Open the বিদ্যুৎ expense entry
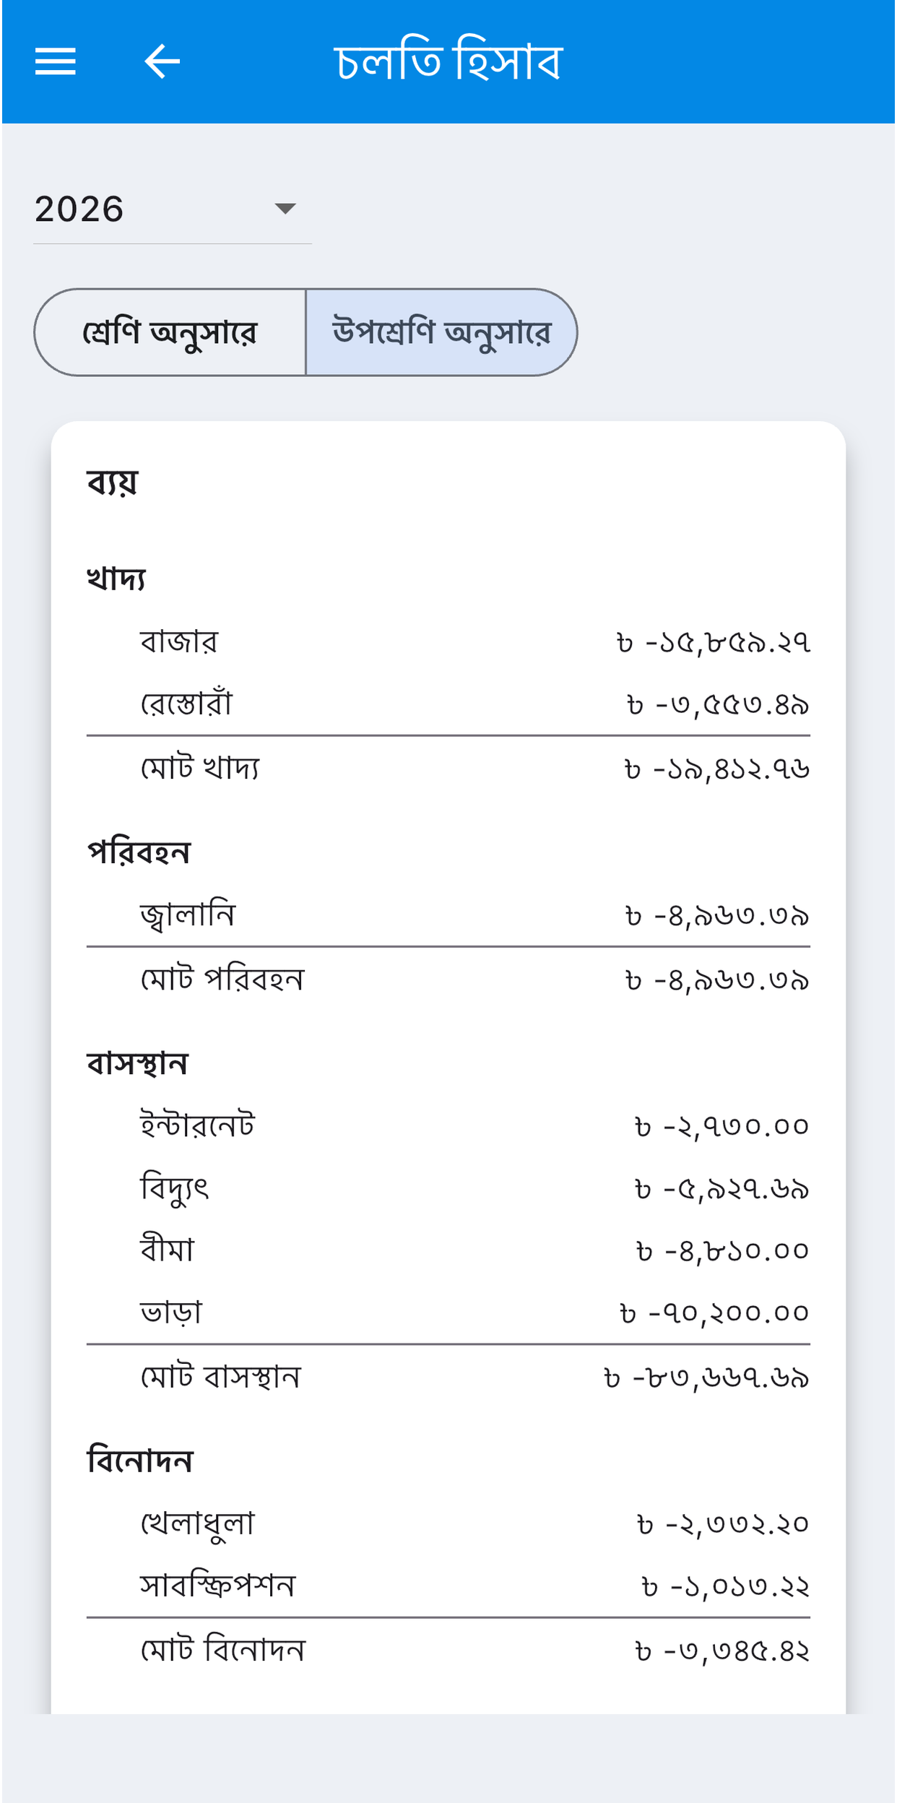The height and width of the screenshot is (1803, 897). pyautogui.click(x=448, y=1188)
